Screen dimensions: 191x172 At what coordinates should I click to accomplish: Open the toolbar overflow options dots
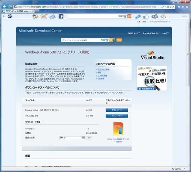point(184,16)
